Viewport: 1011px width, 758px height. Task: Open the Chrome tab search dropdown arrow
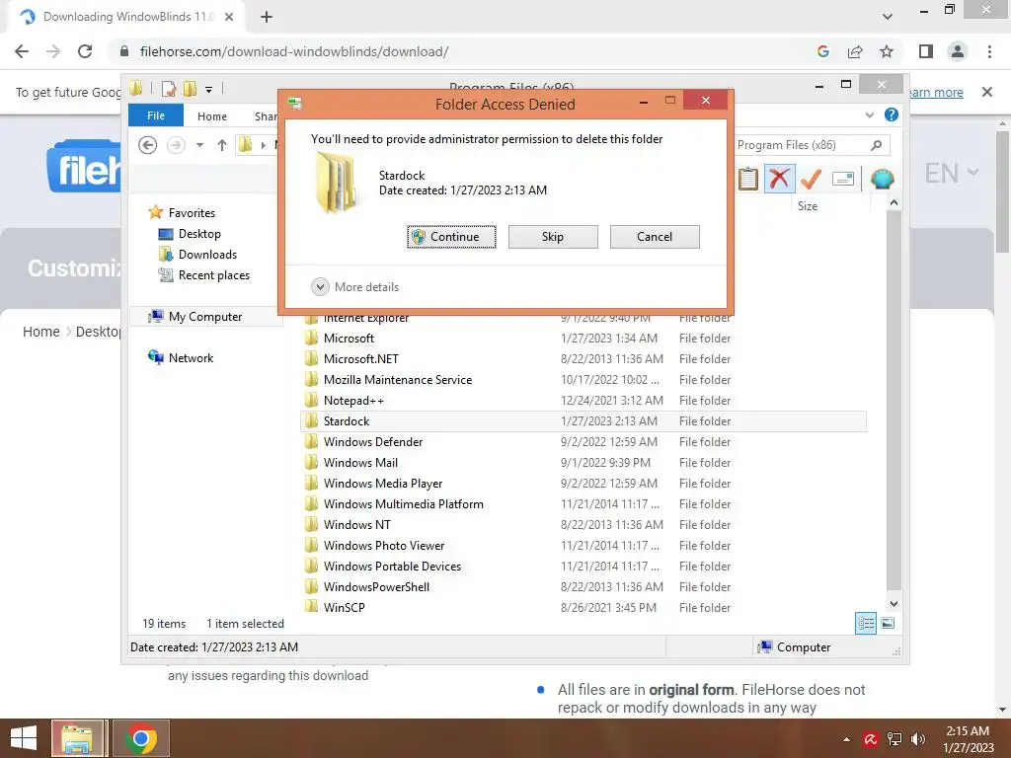pos(888,17)
